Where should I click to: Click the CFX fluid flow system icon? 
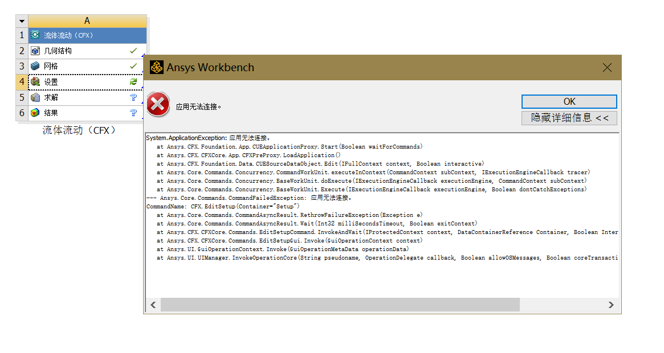[x=35, y=35]
